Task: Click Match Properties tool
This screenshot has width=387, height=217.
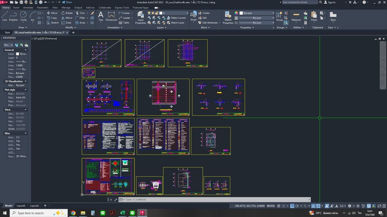Action: click(228, 17)
